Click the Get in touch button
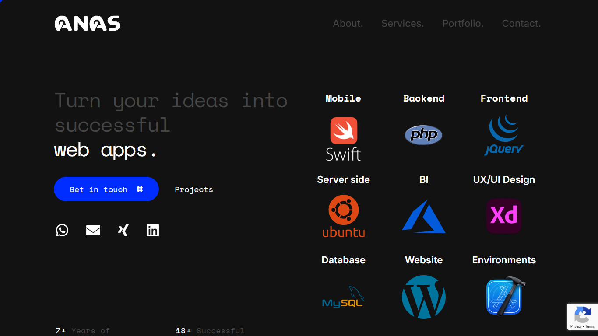 (x=106, y=189)
